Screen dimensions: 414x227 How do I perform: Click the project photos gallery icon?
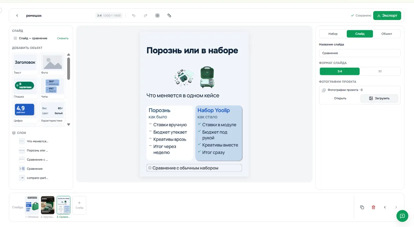(324, 90)
